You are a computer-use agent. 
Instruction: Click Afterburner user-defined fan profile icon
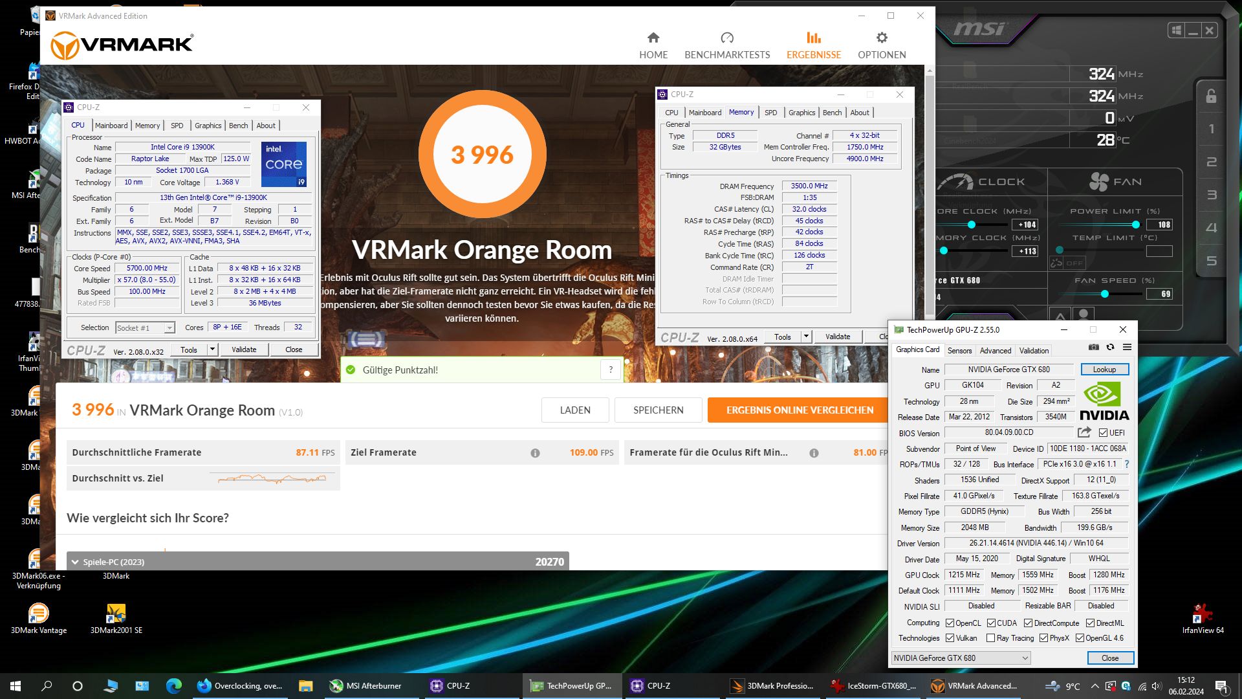(x=1084, y=315)
